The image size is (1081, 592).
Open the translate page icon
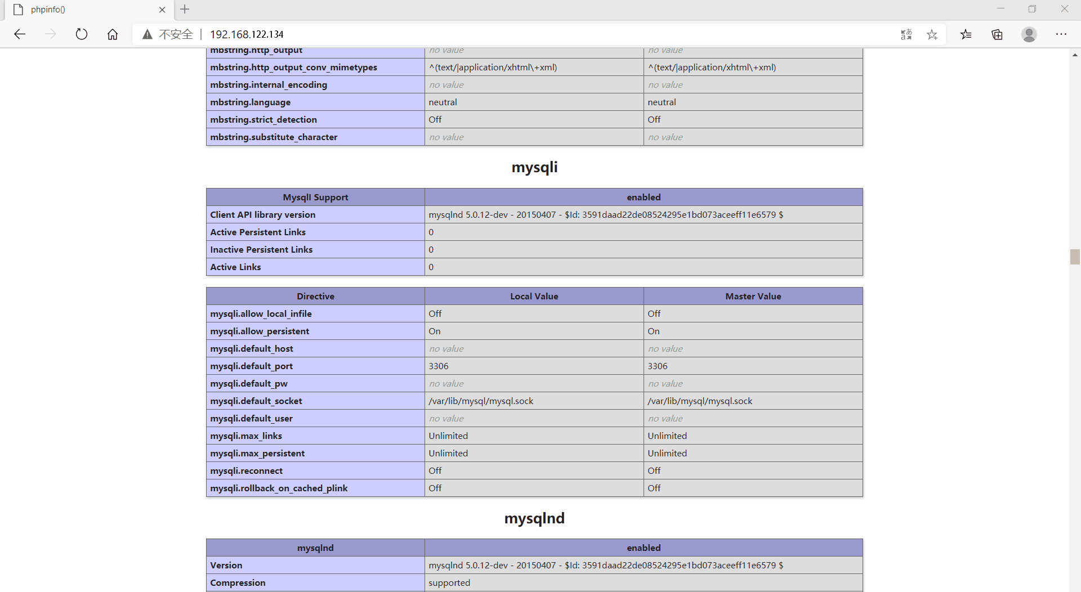906,34
